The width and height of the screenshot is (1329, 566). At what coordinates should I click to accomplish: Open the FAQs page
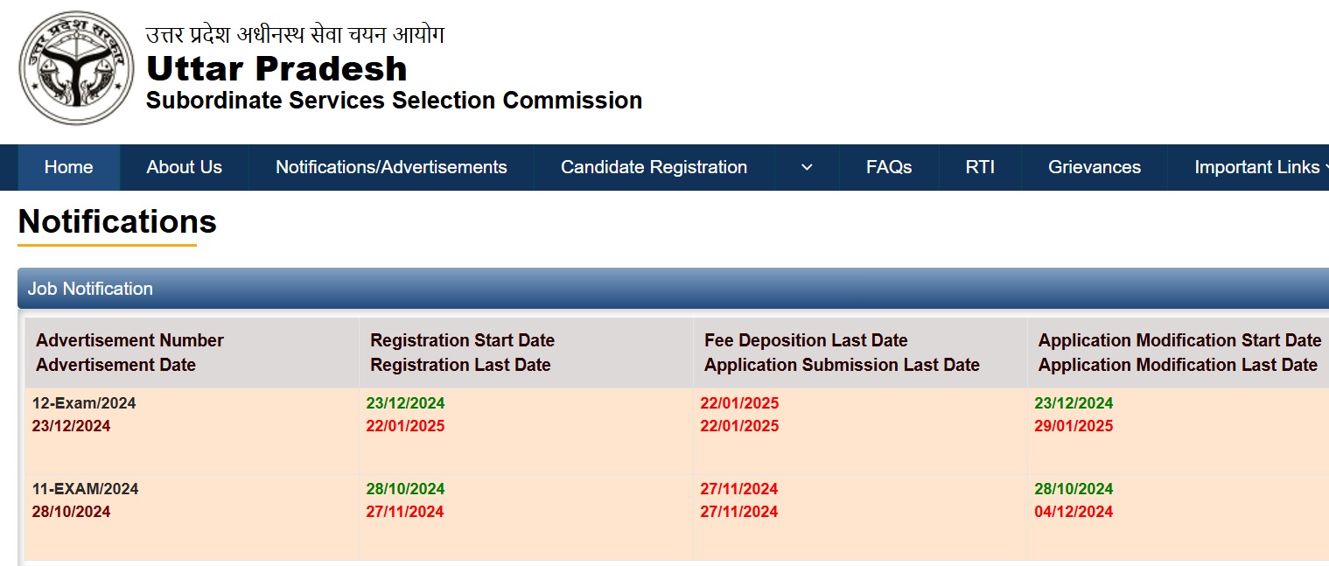(889, 167)
